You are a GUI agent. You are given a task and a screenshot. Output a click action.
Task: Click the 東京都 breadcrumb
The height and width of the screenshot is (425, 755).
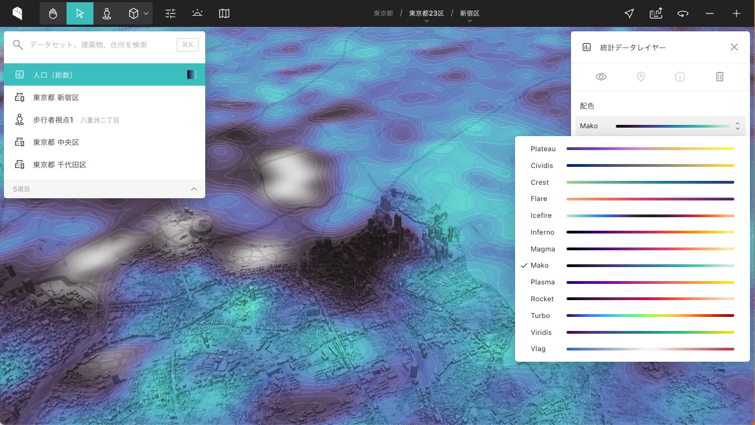coord(383,13)
